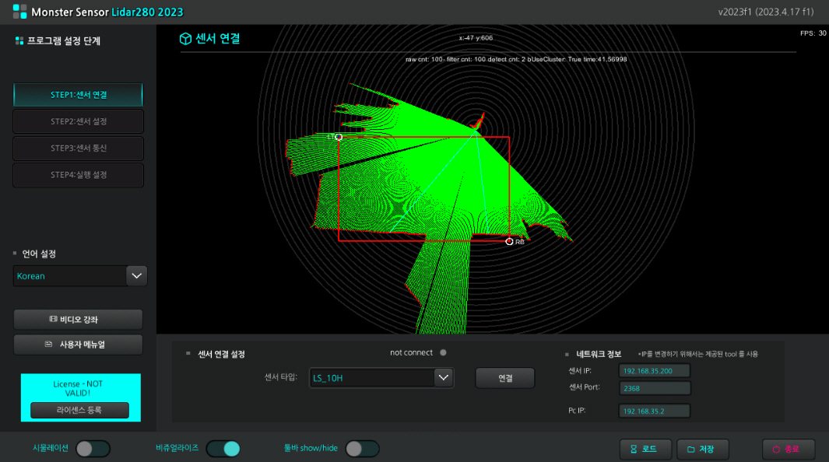
Task: Click the x:-47 y:606 coordinate readout
Action: coord(476,38)
